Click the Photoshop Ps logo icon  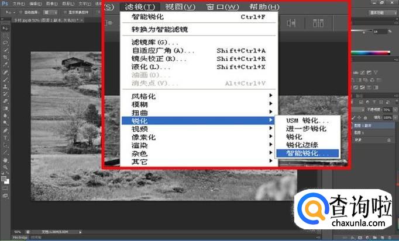(5, 4)
